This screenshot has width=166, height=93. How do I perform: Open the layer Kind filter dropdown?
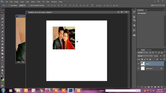pos(143,52)
